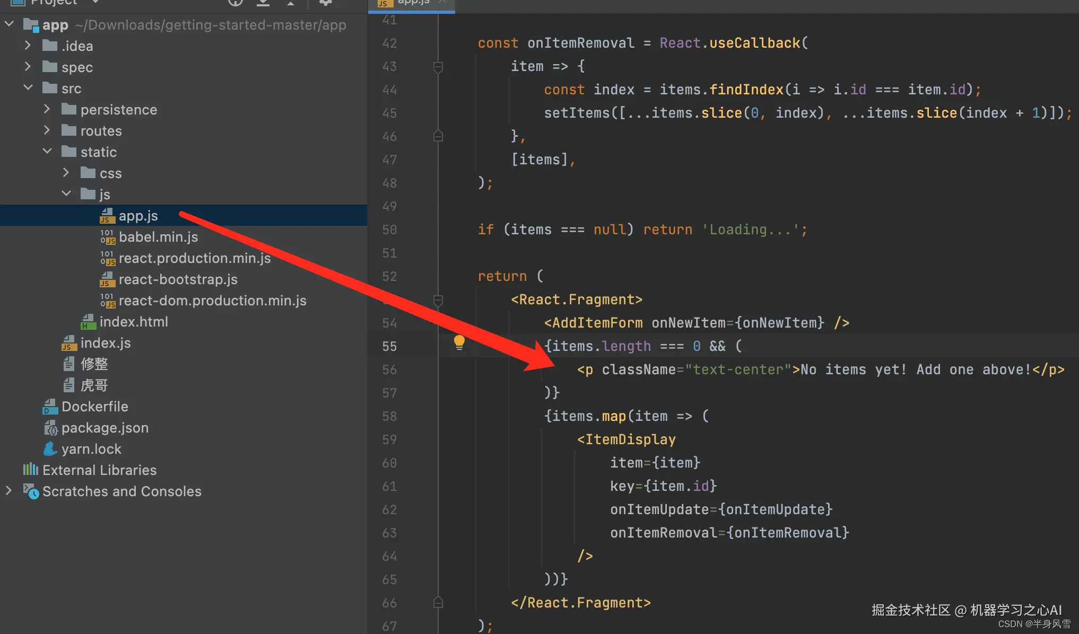The height and width of the screenshot is (634, 1079).
Task: Click the index.js file icon
Action: coord(69,343)
